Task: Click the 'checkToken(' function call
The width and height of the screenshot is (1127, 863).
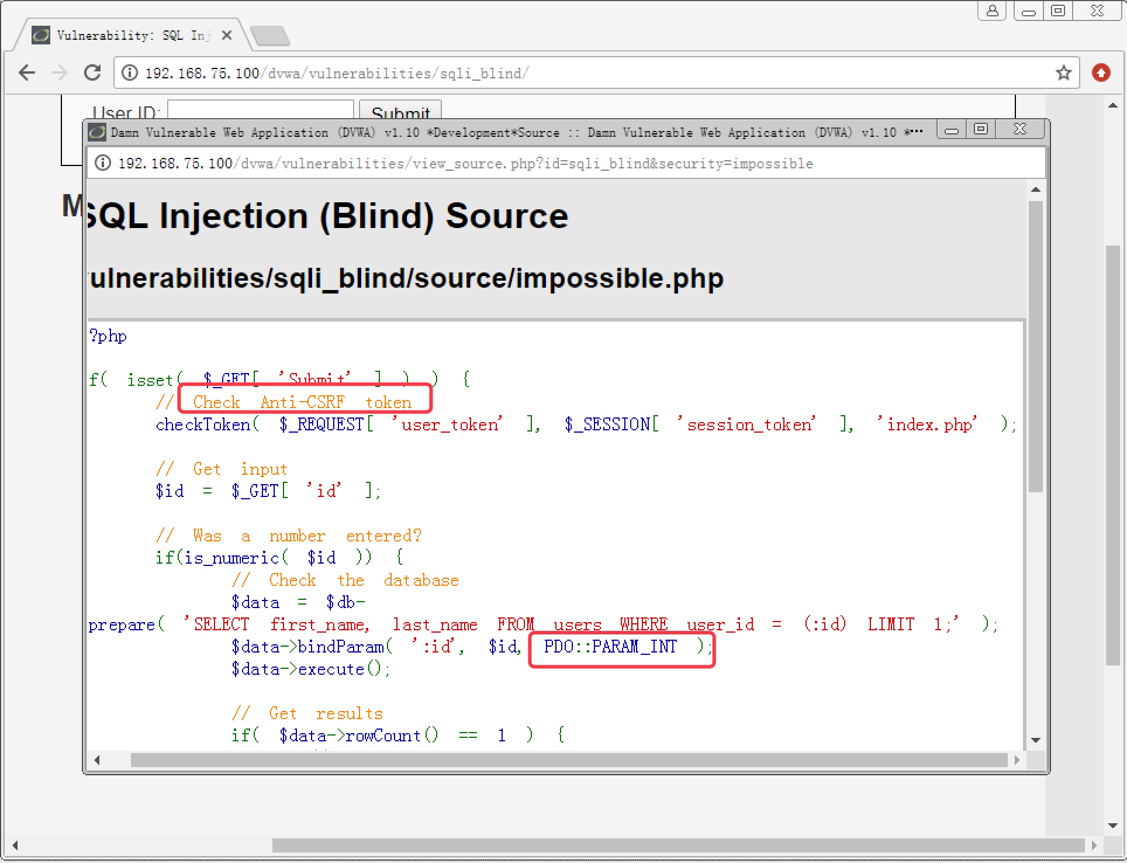Action: (208, 425)
